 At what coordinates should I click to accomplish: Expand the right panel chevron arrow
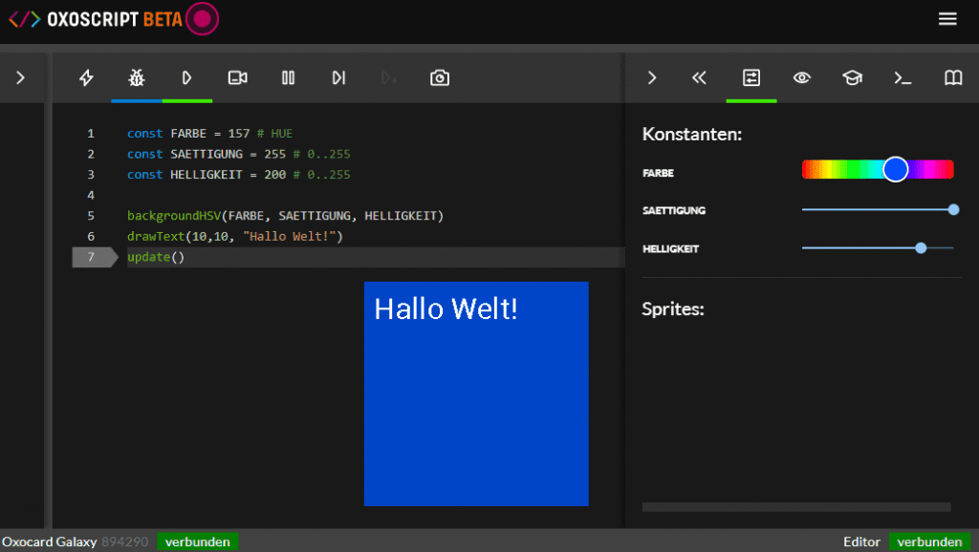pyautogui.click(x=652, y=78)
